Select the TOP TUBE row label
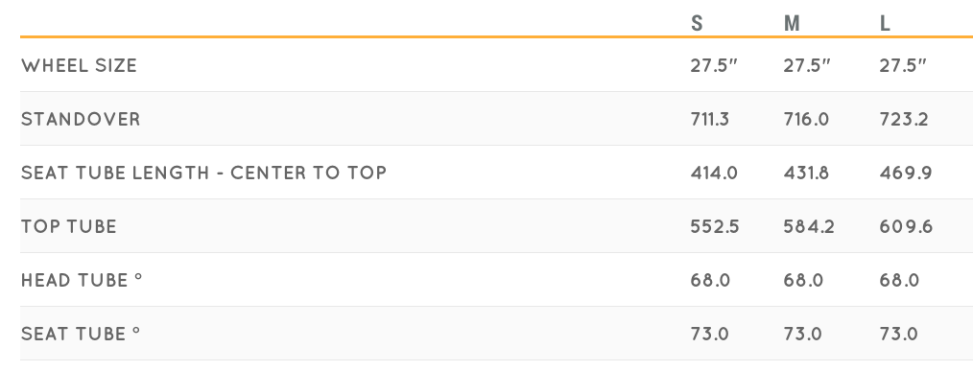 [x=69, y=226]
